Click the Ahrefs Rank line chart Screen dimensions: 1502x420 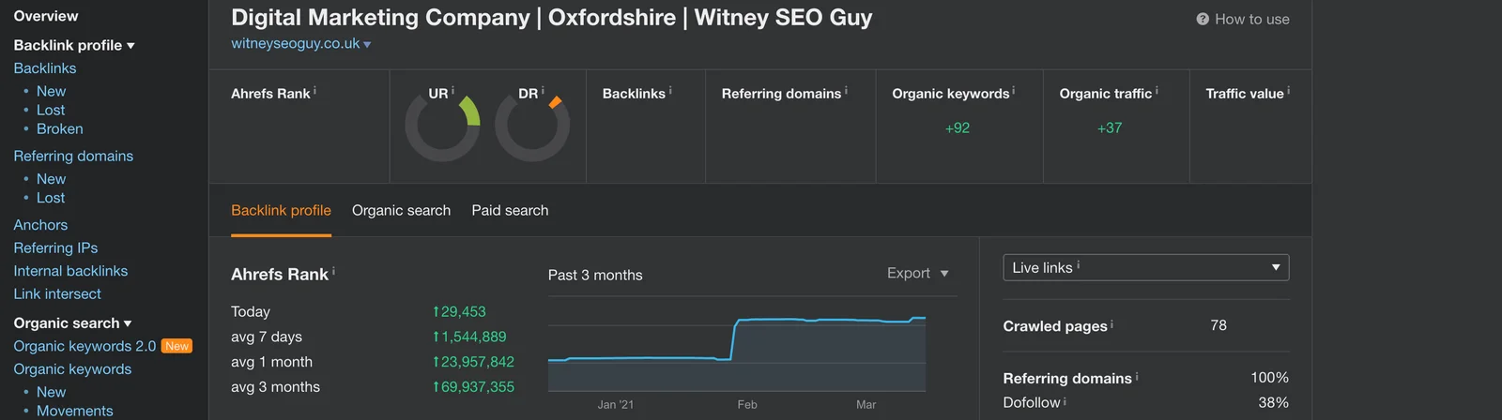coord(737,353)
